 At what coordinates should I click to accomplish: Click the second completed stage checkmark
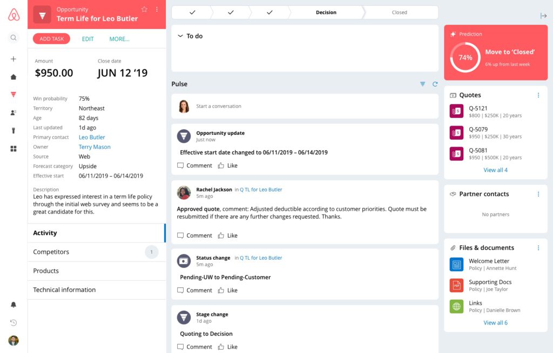click(x=231, y=12)
